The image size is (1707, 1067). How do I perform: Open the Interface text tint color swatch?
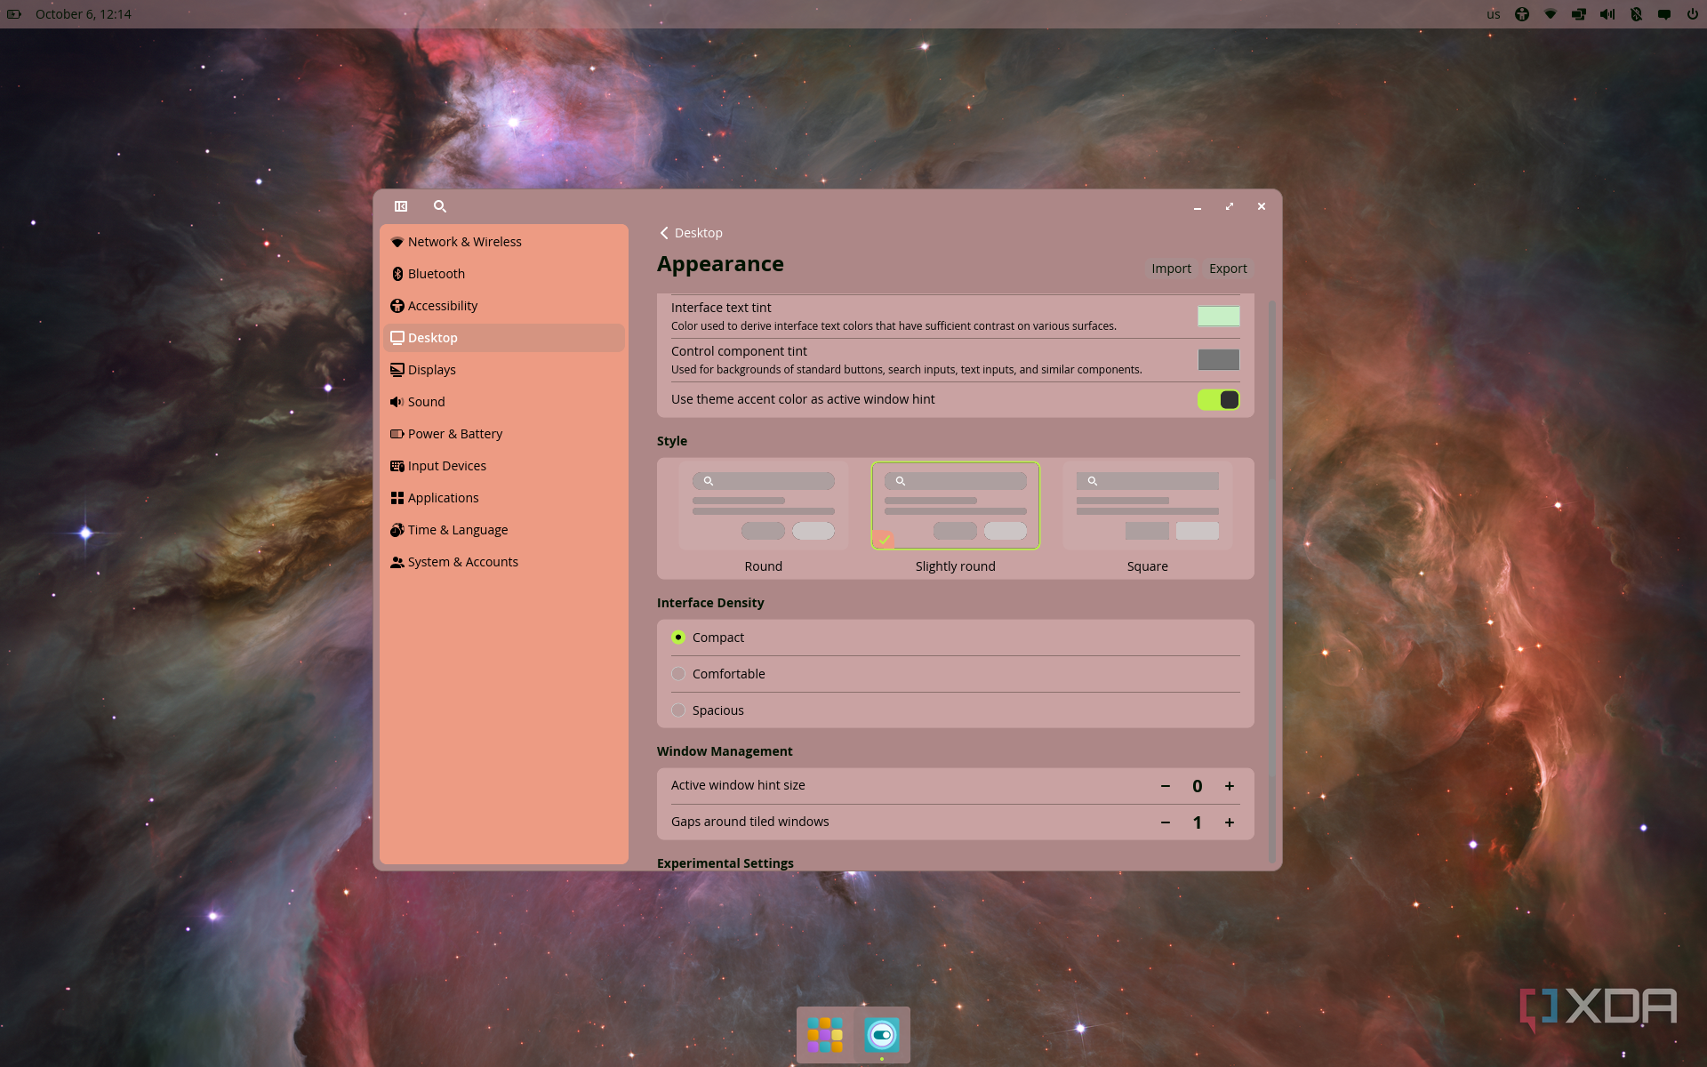1218,316
